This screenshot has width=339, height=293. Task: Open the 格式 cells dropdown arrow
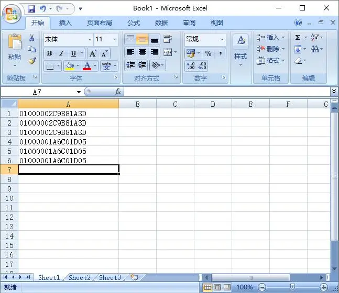(x=283, y=61)
